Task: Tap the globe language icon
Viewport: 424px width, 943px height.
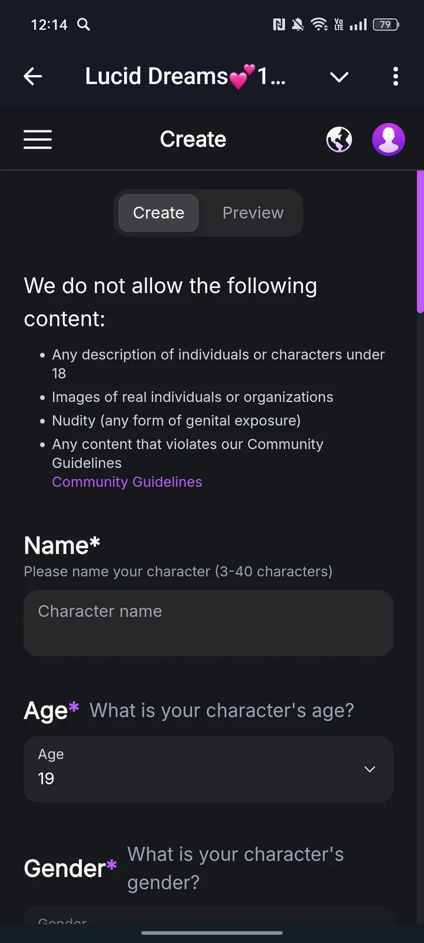Action: coord(339,140)
